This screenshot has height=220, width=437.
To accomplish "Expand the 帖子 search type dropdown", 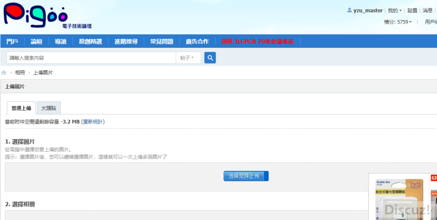I will [x=188, y=58].
